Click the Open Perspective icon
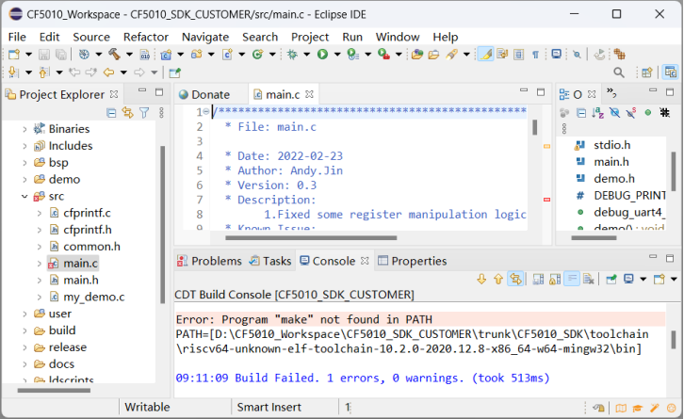 (x=647, y=73)
